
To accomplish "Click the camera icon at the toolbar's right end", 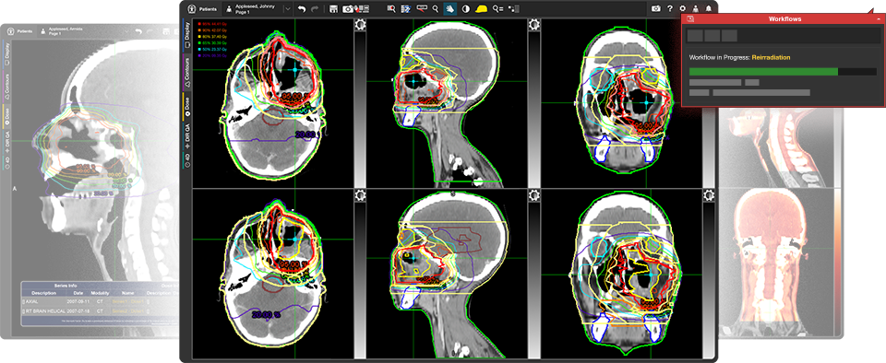I will tap(656, 9).
